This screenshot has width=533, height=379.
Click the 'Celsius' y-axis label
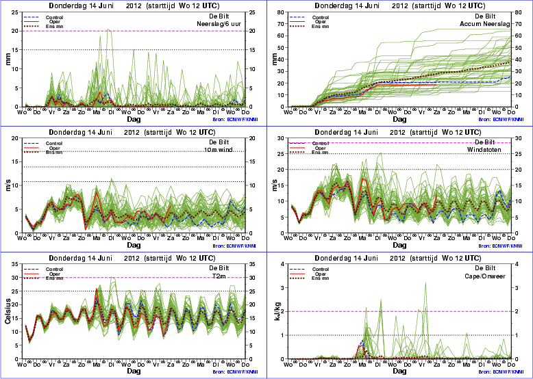[x=8, y=311]
